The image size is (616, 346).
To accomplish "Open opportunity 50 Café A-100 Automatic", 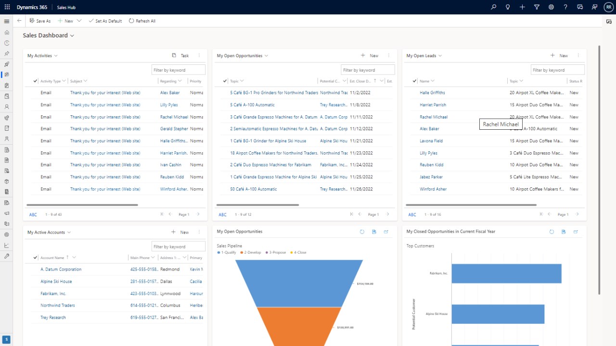I will pyautogui.click(x=254, y=189).
